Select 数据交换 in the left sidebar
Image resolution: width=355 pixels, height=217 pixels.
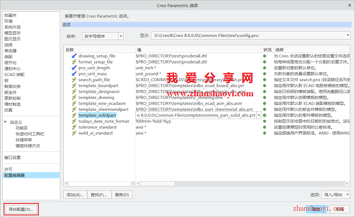coord(13,86)
